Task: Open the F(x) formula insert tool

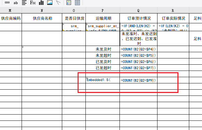Action: (33, 3)
